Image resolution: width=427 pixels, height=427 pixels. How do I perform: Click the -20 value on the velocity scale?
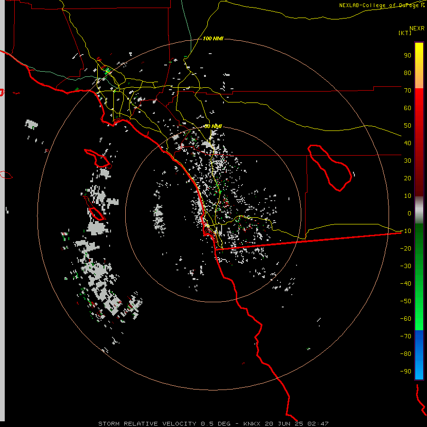click(406, 249)
